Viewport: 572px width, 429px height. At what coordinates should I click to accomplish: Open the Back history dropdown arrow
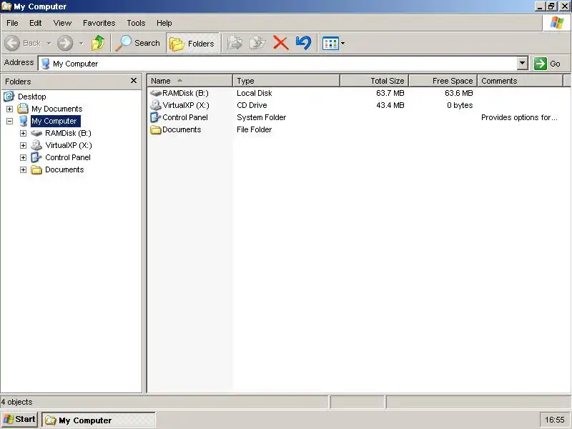pyautogui.click(x=49, y=44)
